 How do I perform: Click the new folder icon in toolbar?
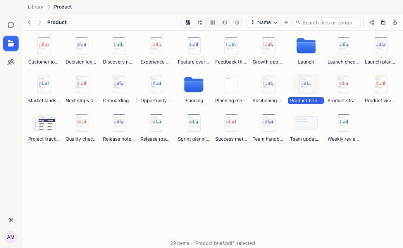(383, 22)
